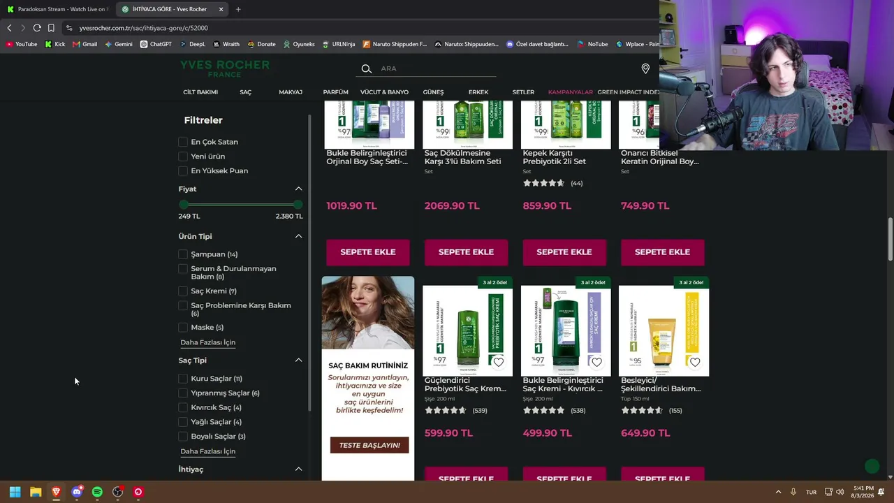
Task: Check the En Çok Satan filter
Action: tap(183, 142)
